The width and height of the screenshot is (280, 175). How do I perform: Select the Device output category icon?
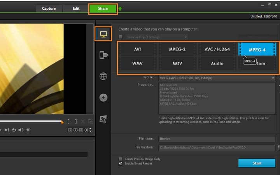[104, 55]
